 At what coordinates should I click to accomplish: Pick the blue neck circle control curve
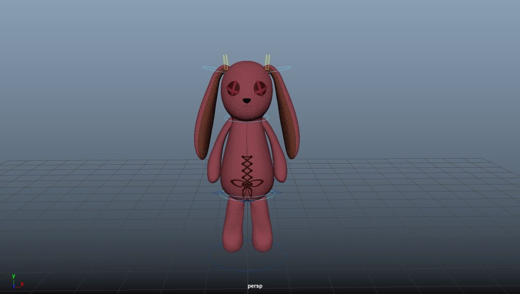click(247, 118)
